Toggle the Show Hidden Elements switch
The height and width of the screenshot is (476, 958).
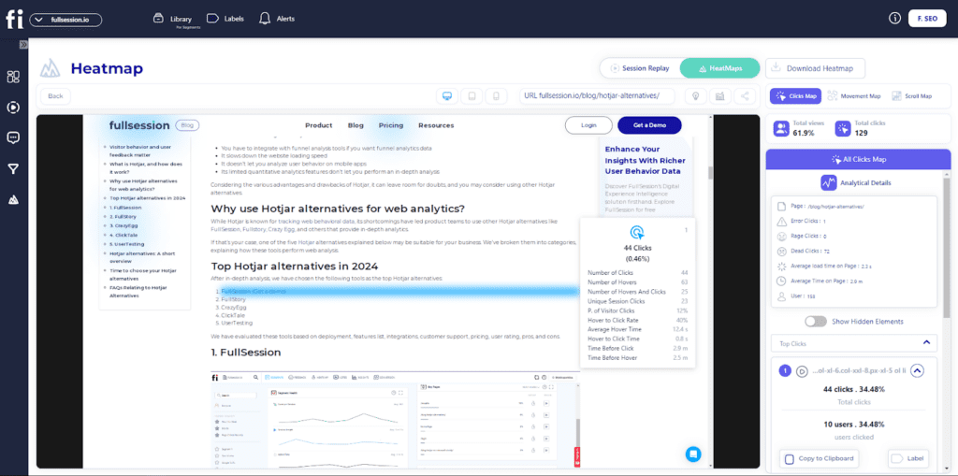pyautogui.click(x=816, y=321)
